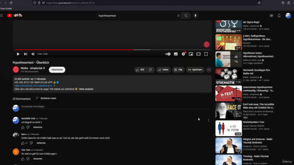Subscribe using the Abonnieren button

pyautogui.click(x=57, y=70)
